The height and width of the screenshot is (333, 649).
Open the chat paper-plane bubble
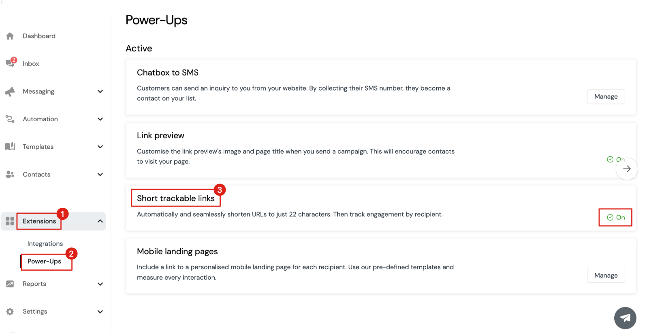(x=625, y=318)
